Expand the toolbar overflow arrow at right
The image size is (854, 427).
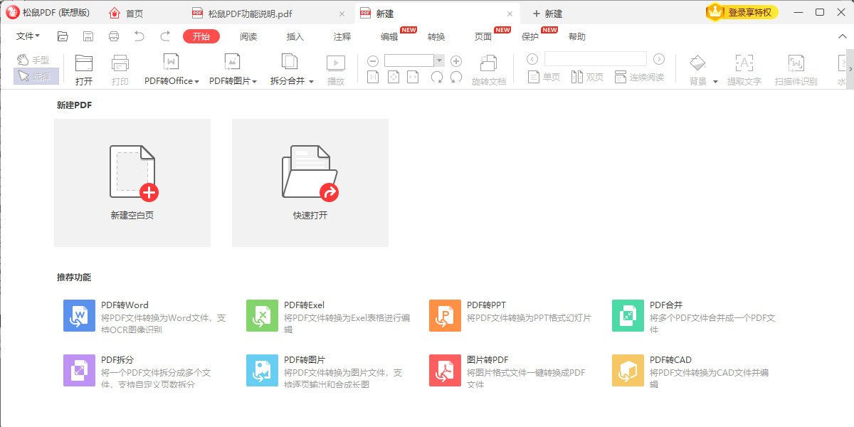coord(850,68)
